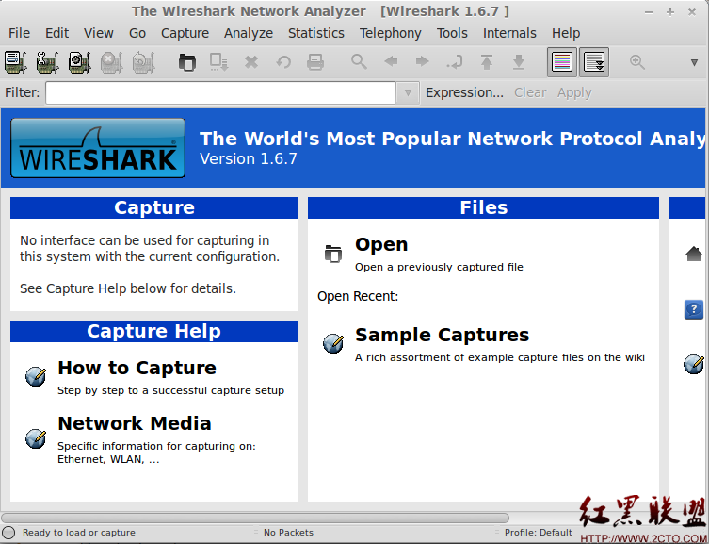Click the close capture file X icon
Screen dimensions: 709x544
[x=251, y=62]
